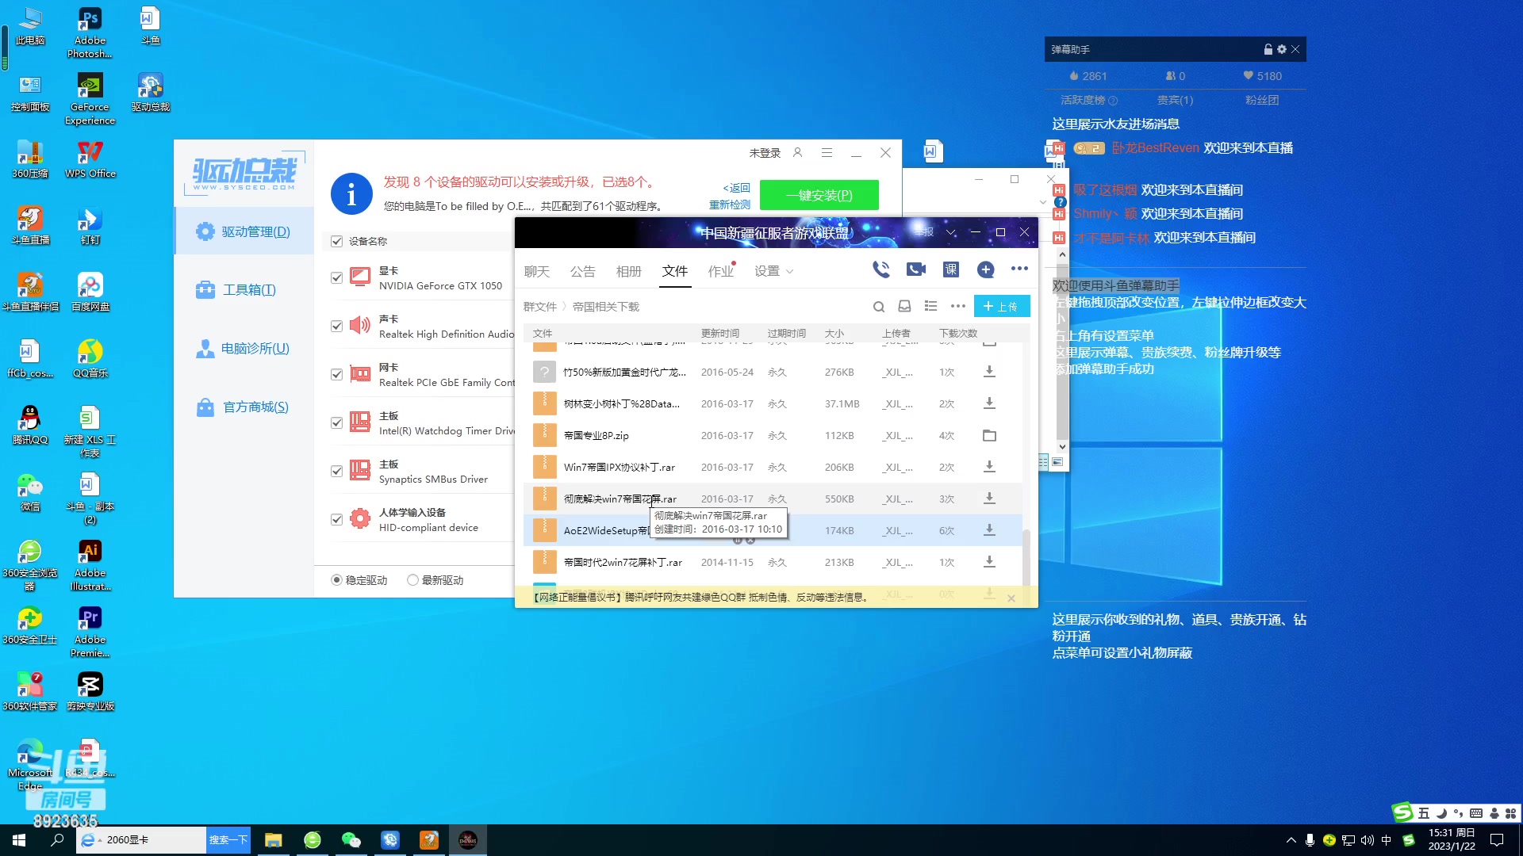Open 百度网盘 desktop shortcut
Screen dimensions: 1523x856
coord(90,291)
